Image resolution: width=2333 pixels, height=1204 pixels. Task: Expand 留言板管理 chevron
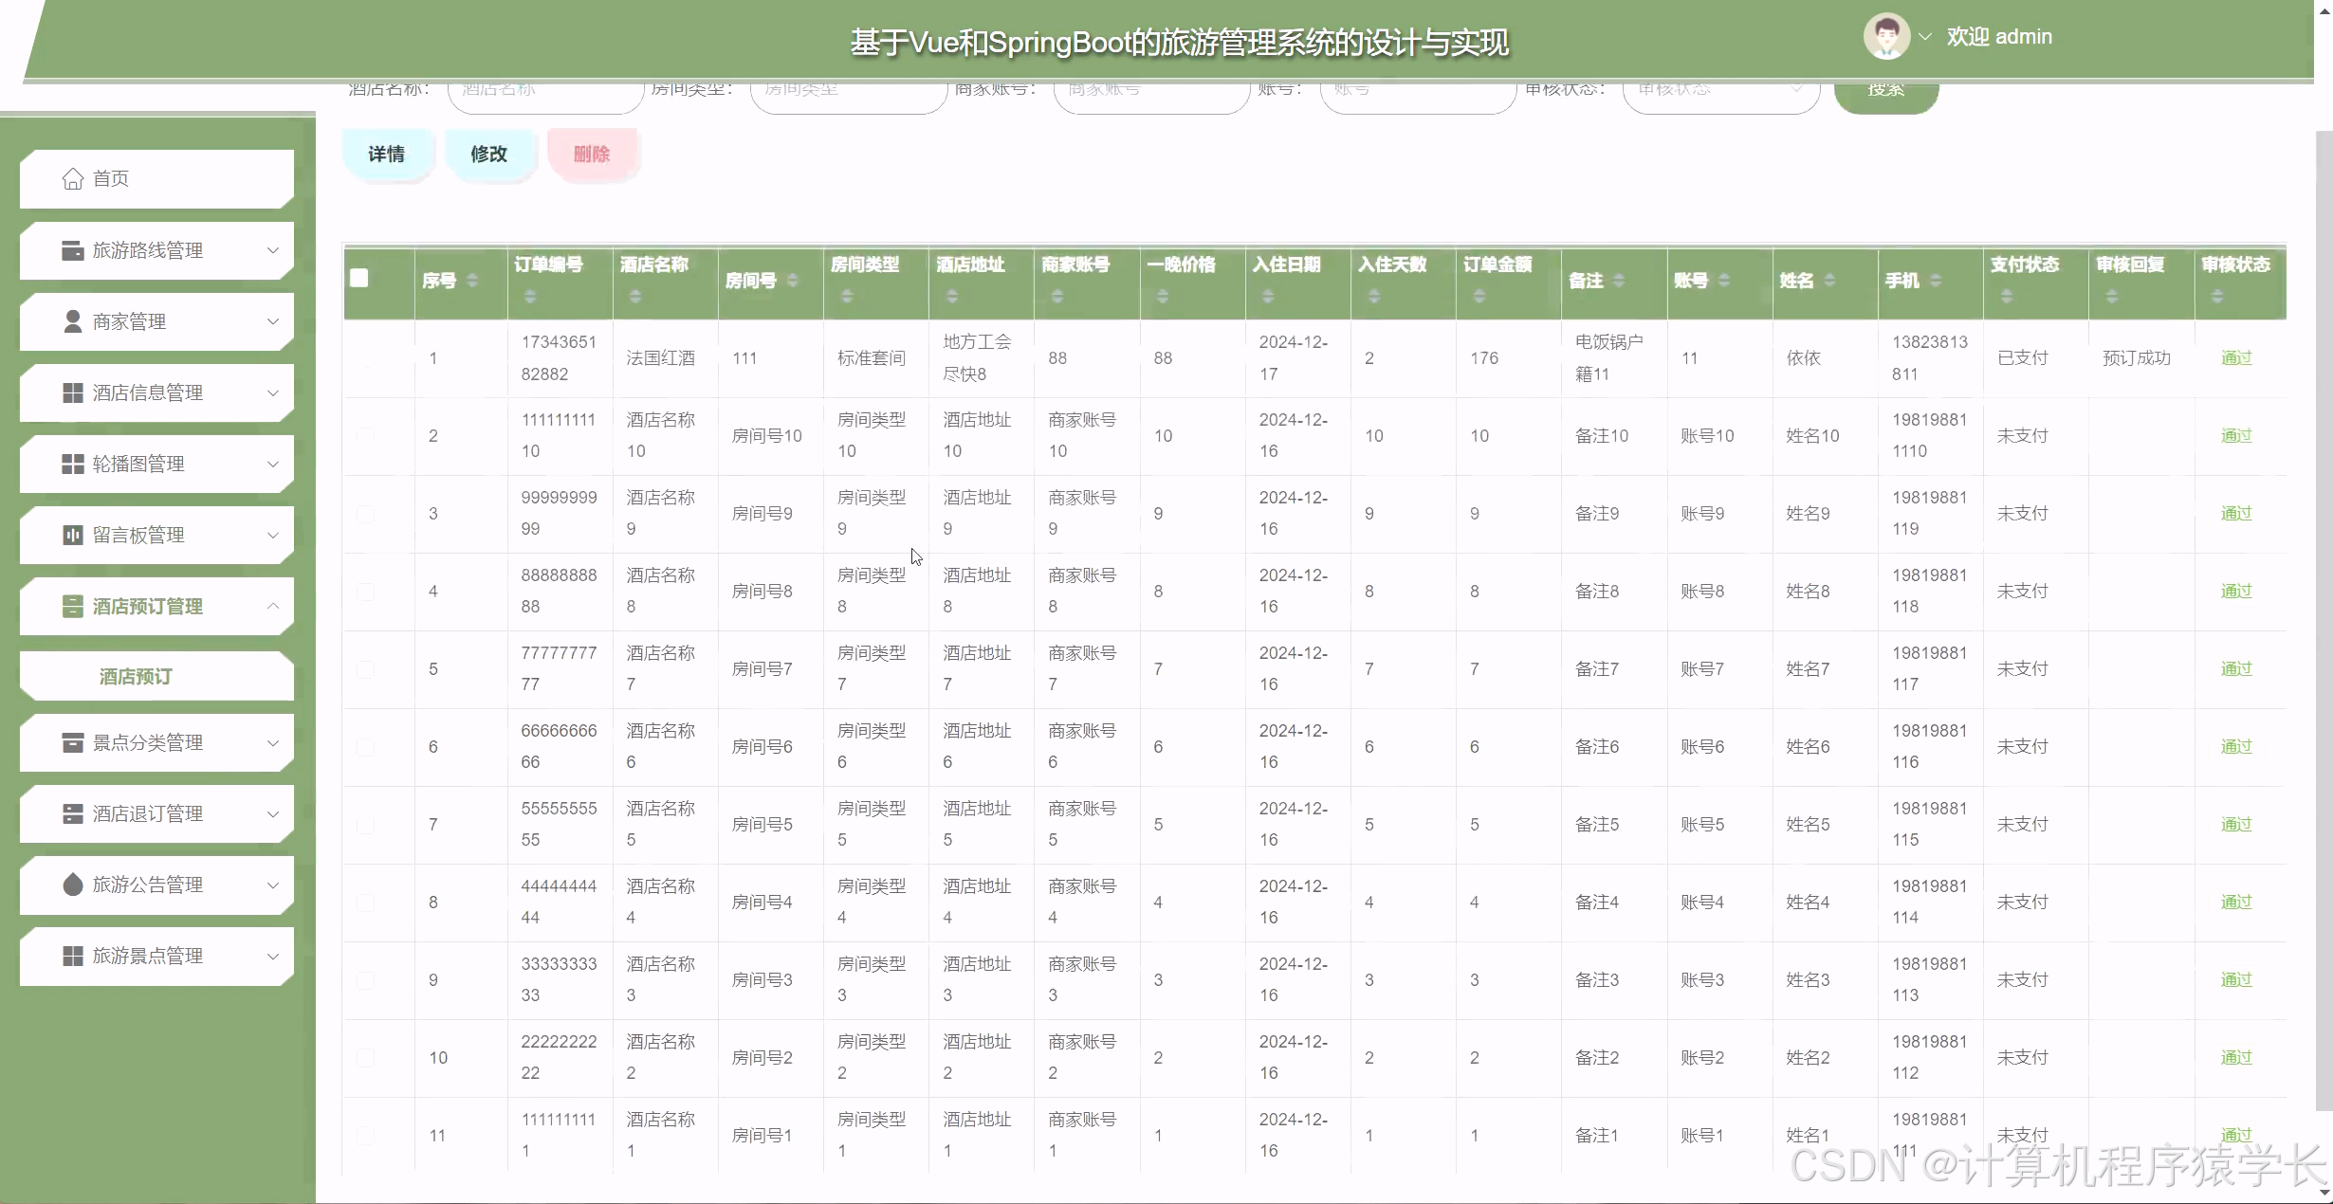pos(273,535)
